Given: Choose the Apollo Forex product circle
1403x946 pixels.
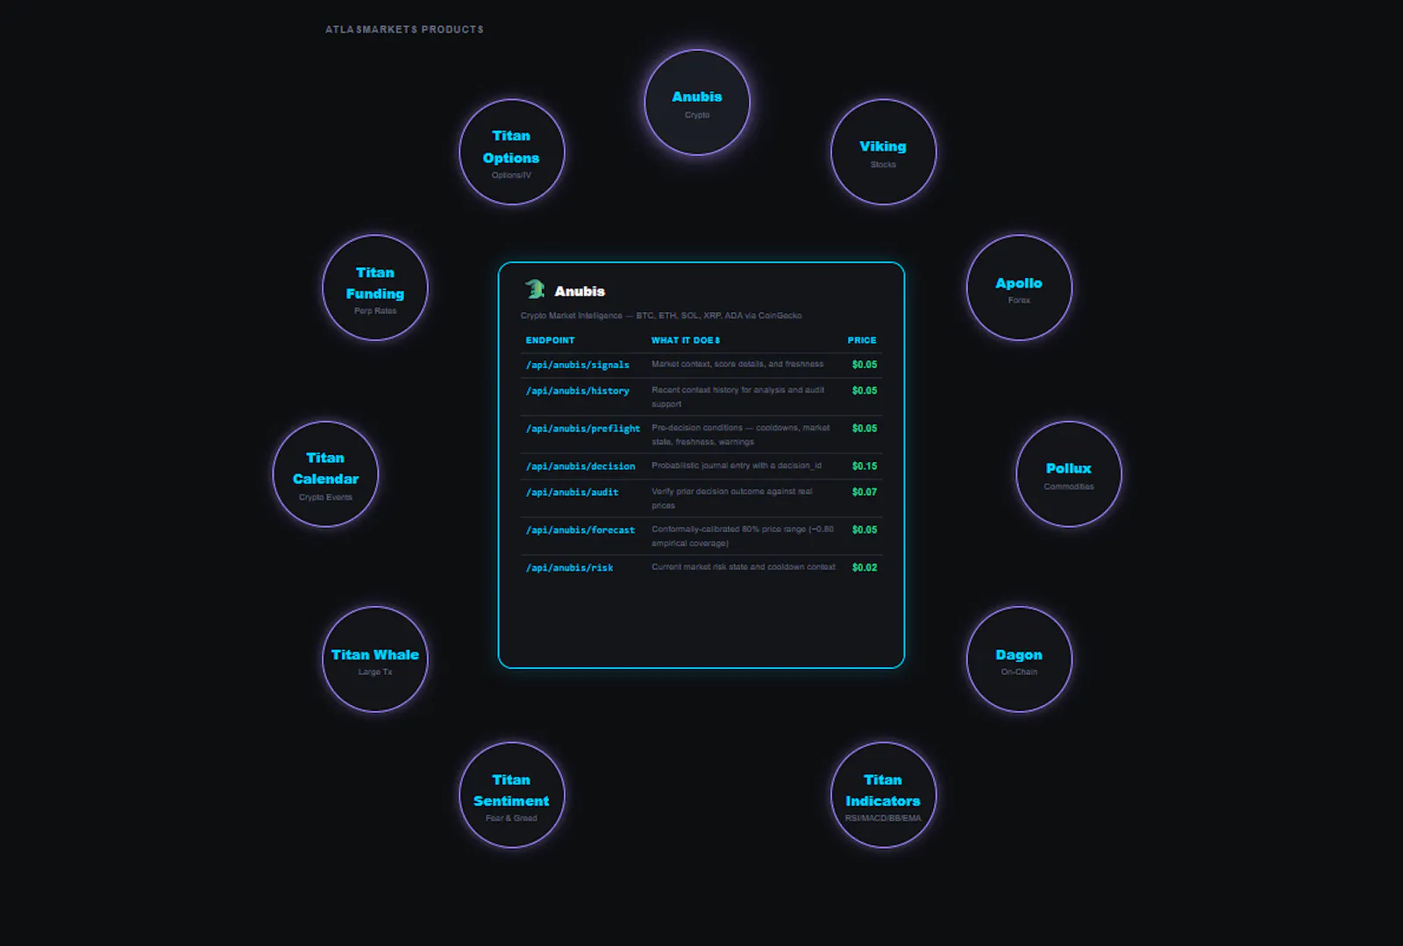Looking at the screenshot, I should [x=1019, y=288].
